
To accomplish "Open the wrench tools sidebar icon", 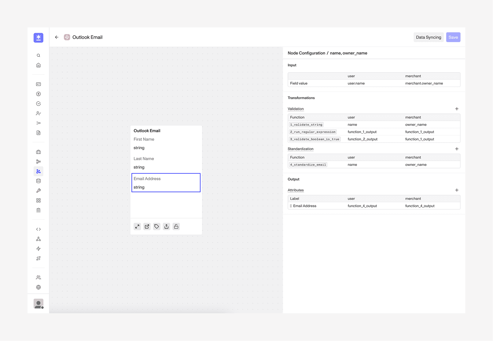I will [x=39, y=191].
